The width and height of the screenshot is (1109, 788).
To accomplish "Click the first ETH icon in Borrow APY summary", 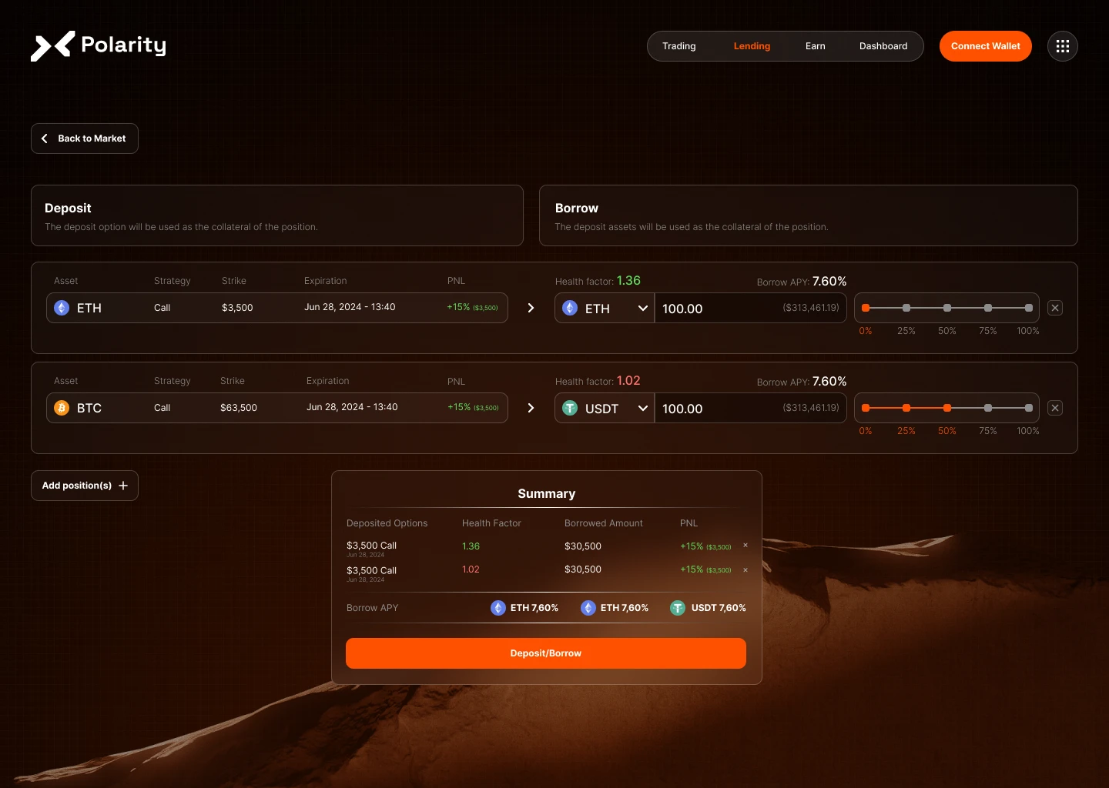I will click(498, 608).
